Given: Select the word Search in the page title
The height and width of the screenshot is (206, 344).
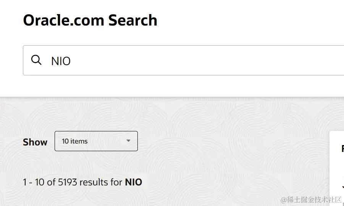Looking at the screenshot, I should tap(133, 20).
